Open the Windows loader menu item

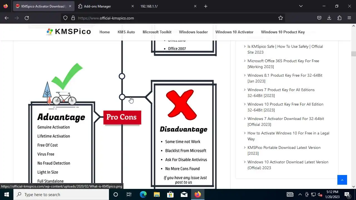193,32
